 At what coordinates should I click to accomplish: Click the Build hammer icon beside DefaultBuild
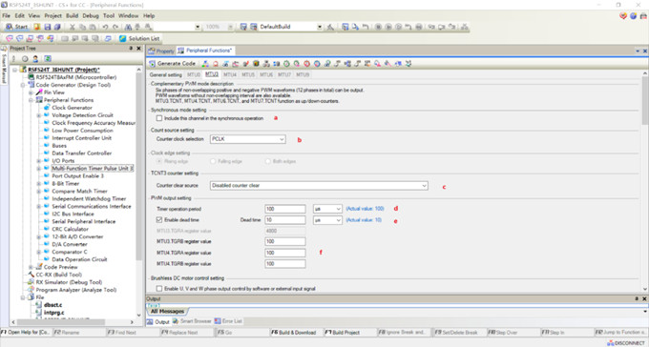click(x=330, y=27)
